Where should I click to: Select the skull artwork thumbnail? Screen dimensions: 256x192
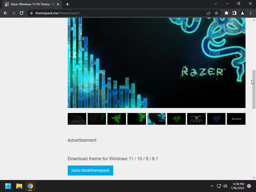[x=196, y=119]
